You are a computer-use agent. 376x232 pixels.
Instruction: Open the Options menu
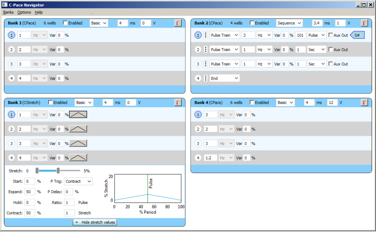click(x=24, y=12)
